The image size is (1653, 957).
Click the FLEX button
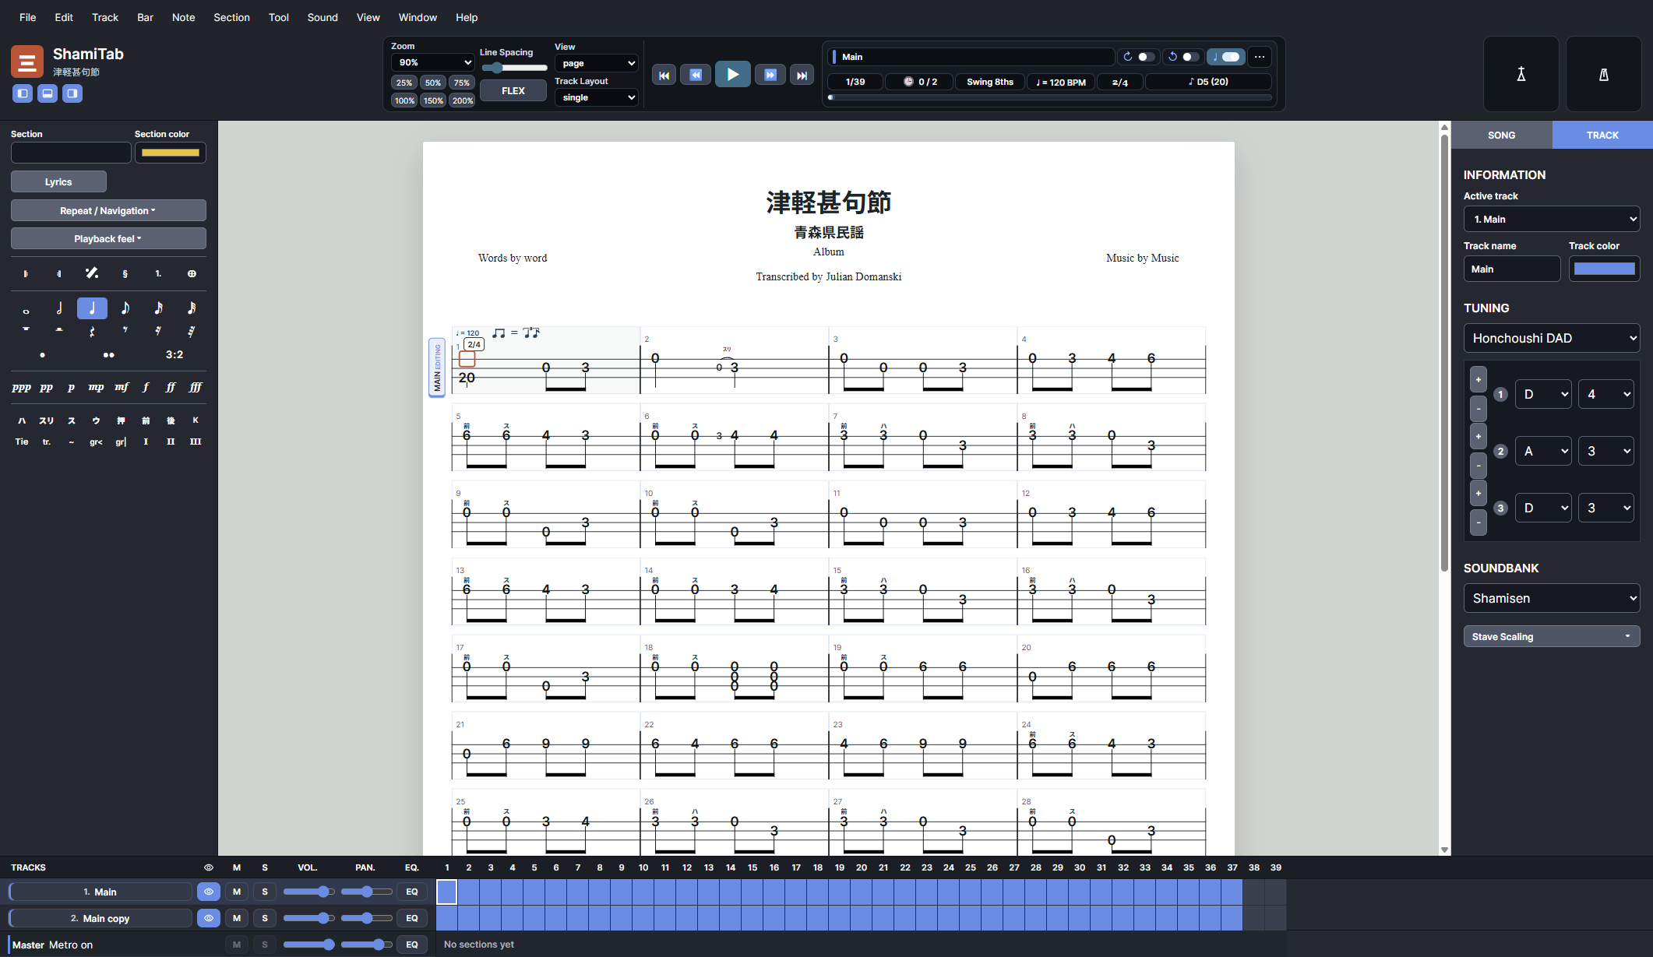[x=513, y=91]
